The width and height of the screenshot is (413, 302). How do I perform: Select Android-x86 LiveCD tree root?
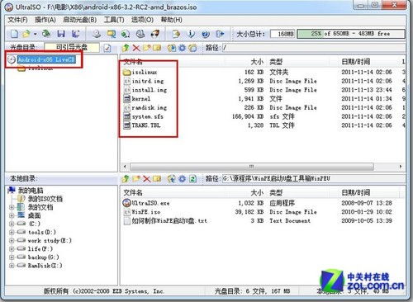(46, 59)
